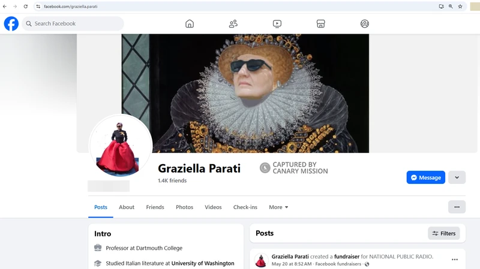Expand the chevron dropdown next to Message
Viewport: 480px width, 269px height.
click(x=457, y=177)
